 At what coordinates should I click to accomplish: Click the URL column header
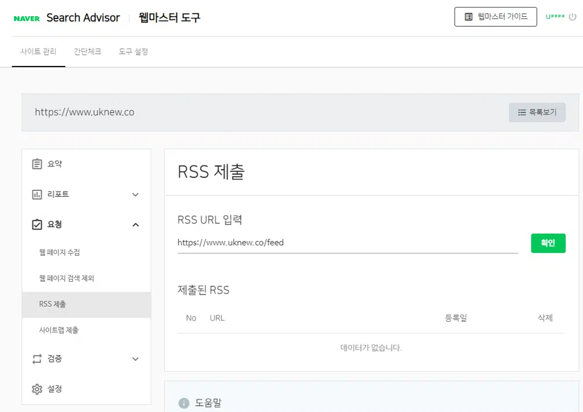click(x=217, y=318)
